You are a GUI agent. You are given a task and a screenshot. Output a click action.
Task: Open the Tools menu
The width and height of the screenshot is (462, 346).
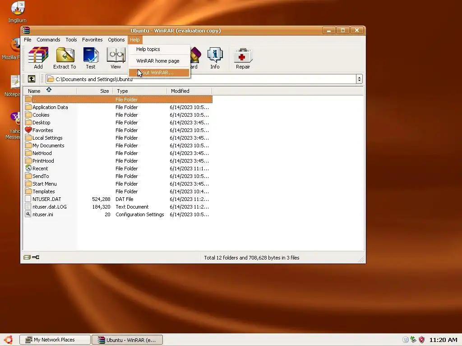[71, 40]
